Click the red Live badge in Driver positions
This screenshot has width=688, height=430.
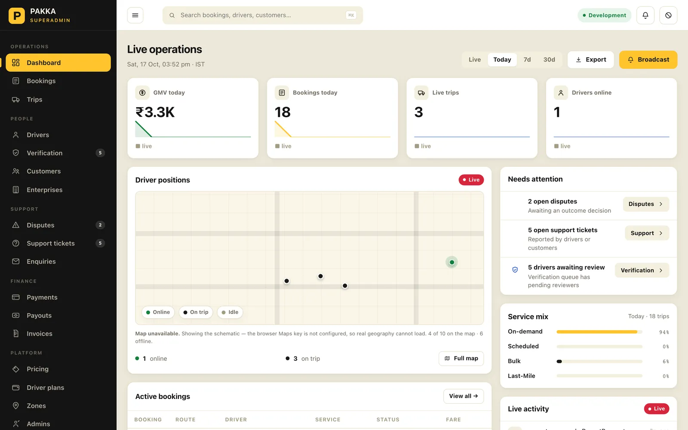[x=471, y=180]
